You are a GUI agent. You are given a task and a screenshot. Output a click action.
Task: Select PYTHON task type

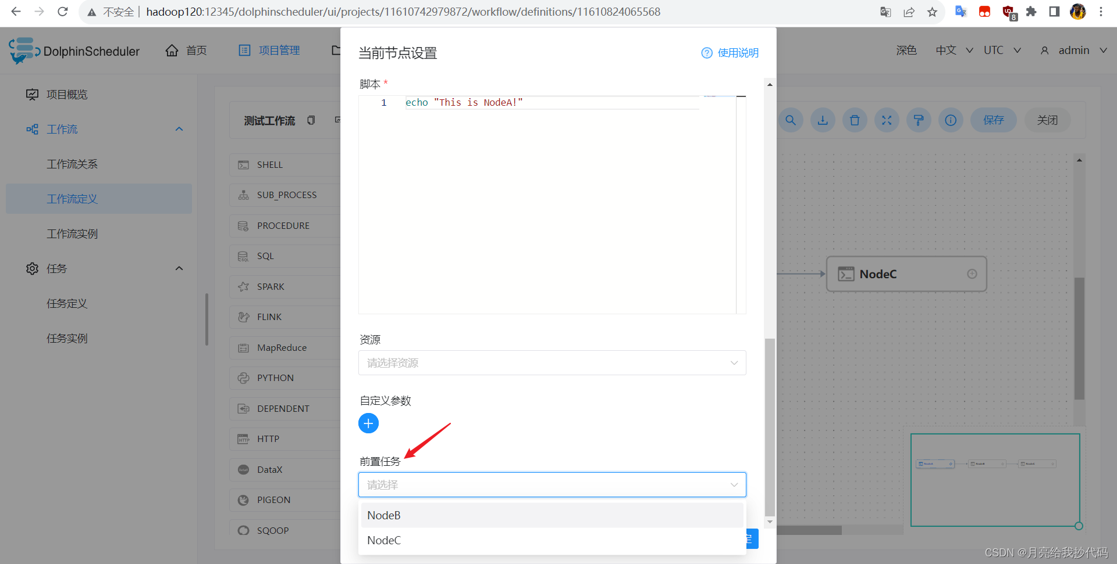pyautogui.click(x=285, y=378)
